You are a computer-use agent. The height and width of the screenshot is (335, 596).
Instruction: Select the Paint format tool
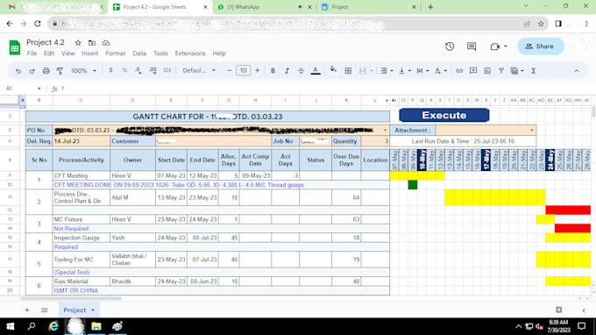pyautogui.click(x=60, y=71)
